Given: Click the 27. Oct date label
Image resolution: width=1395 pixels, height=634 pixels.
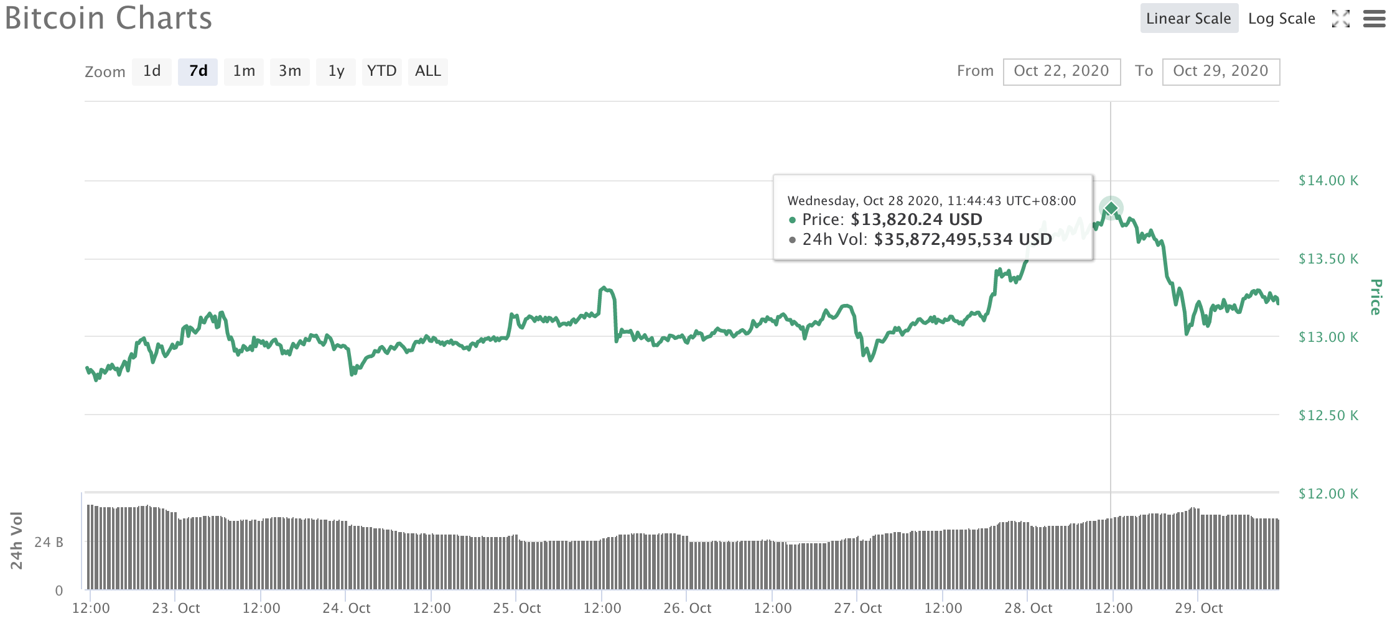Looking at the screenshot, I should 858,609.
